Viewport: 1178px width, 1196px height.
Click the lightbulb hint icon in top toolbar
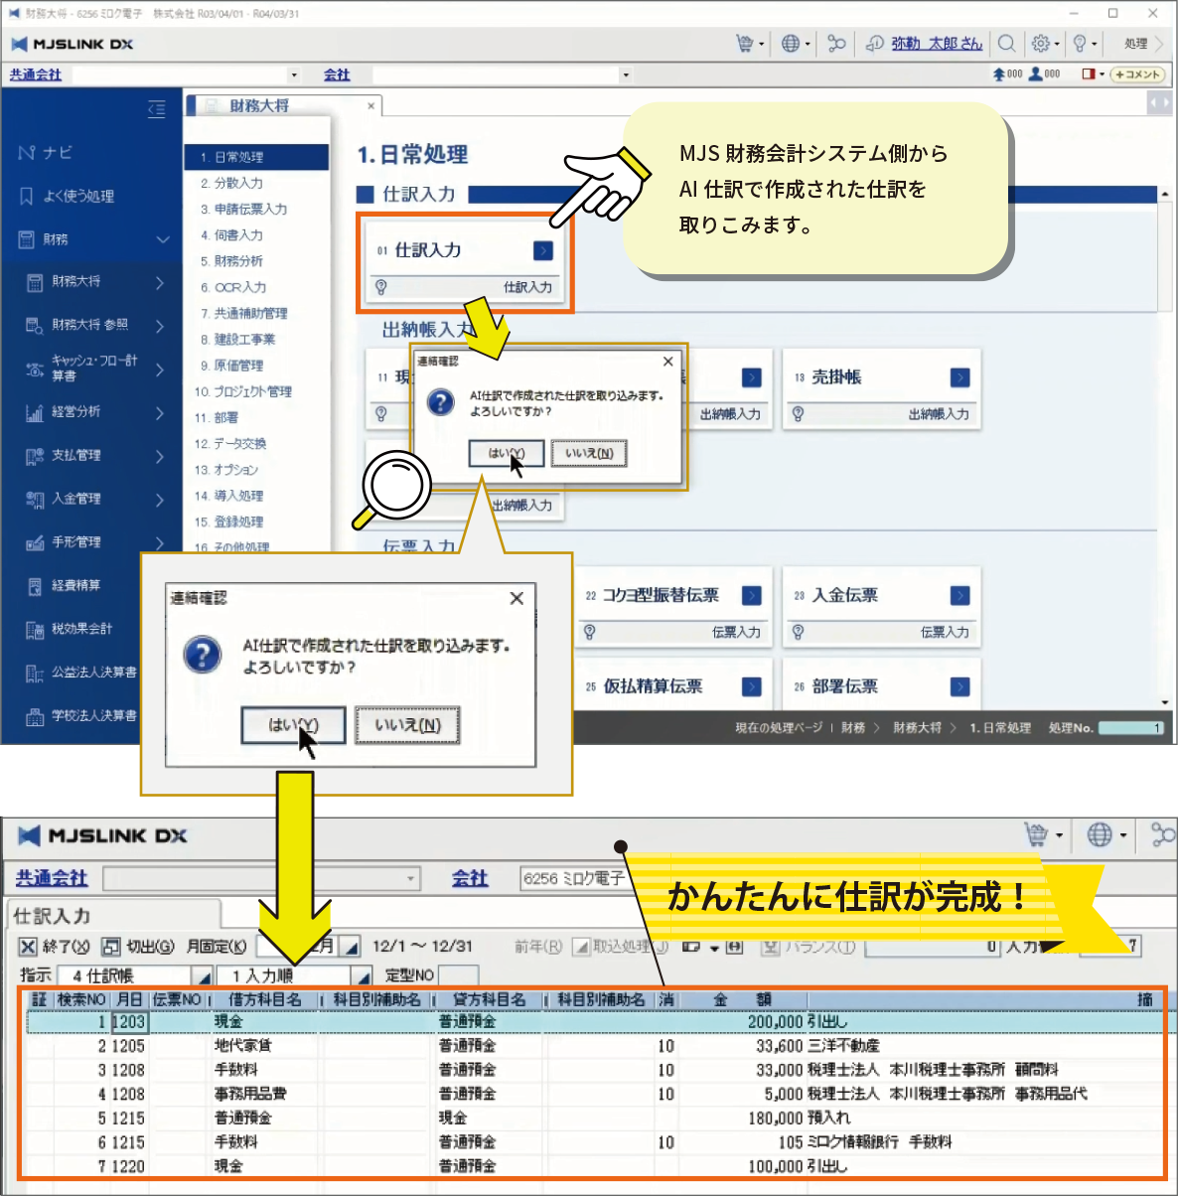pyautogui.click(x=1080, y=44)
